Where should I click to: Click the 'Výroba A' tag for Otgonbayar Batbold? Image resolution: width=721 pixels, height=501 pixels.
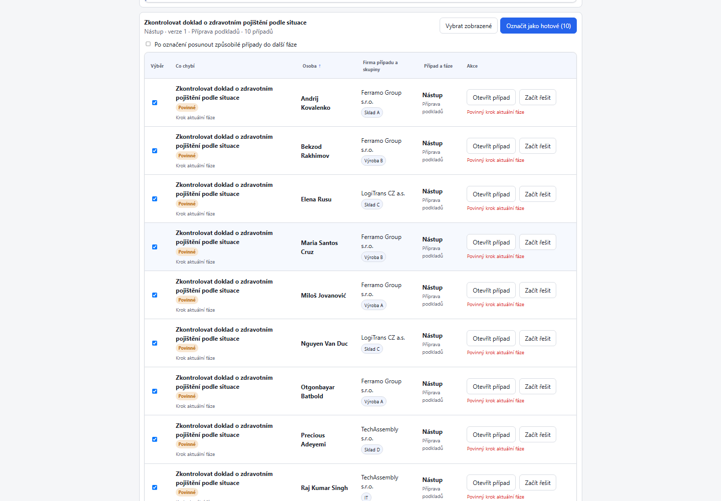(374, 401)
